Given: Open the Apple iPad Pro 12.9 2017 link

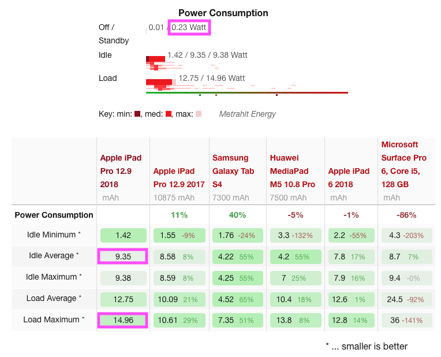Looking at the screenshot, I should coord(179,178).
